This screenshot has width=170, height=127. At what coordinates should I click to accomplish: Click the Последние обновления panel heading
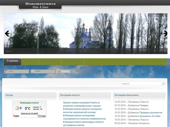[126, 95]
